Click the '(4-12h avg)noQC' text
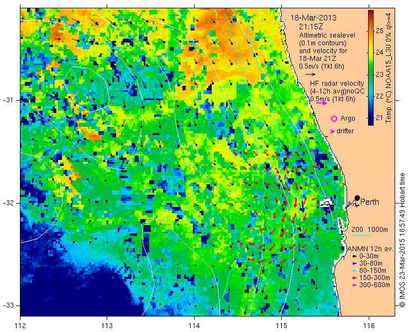Screen dimensions: 409x332 click(337, 91)
